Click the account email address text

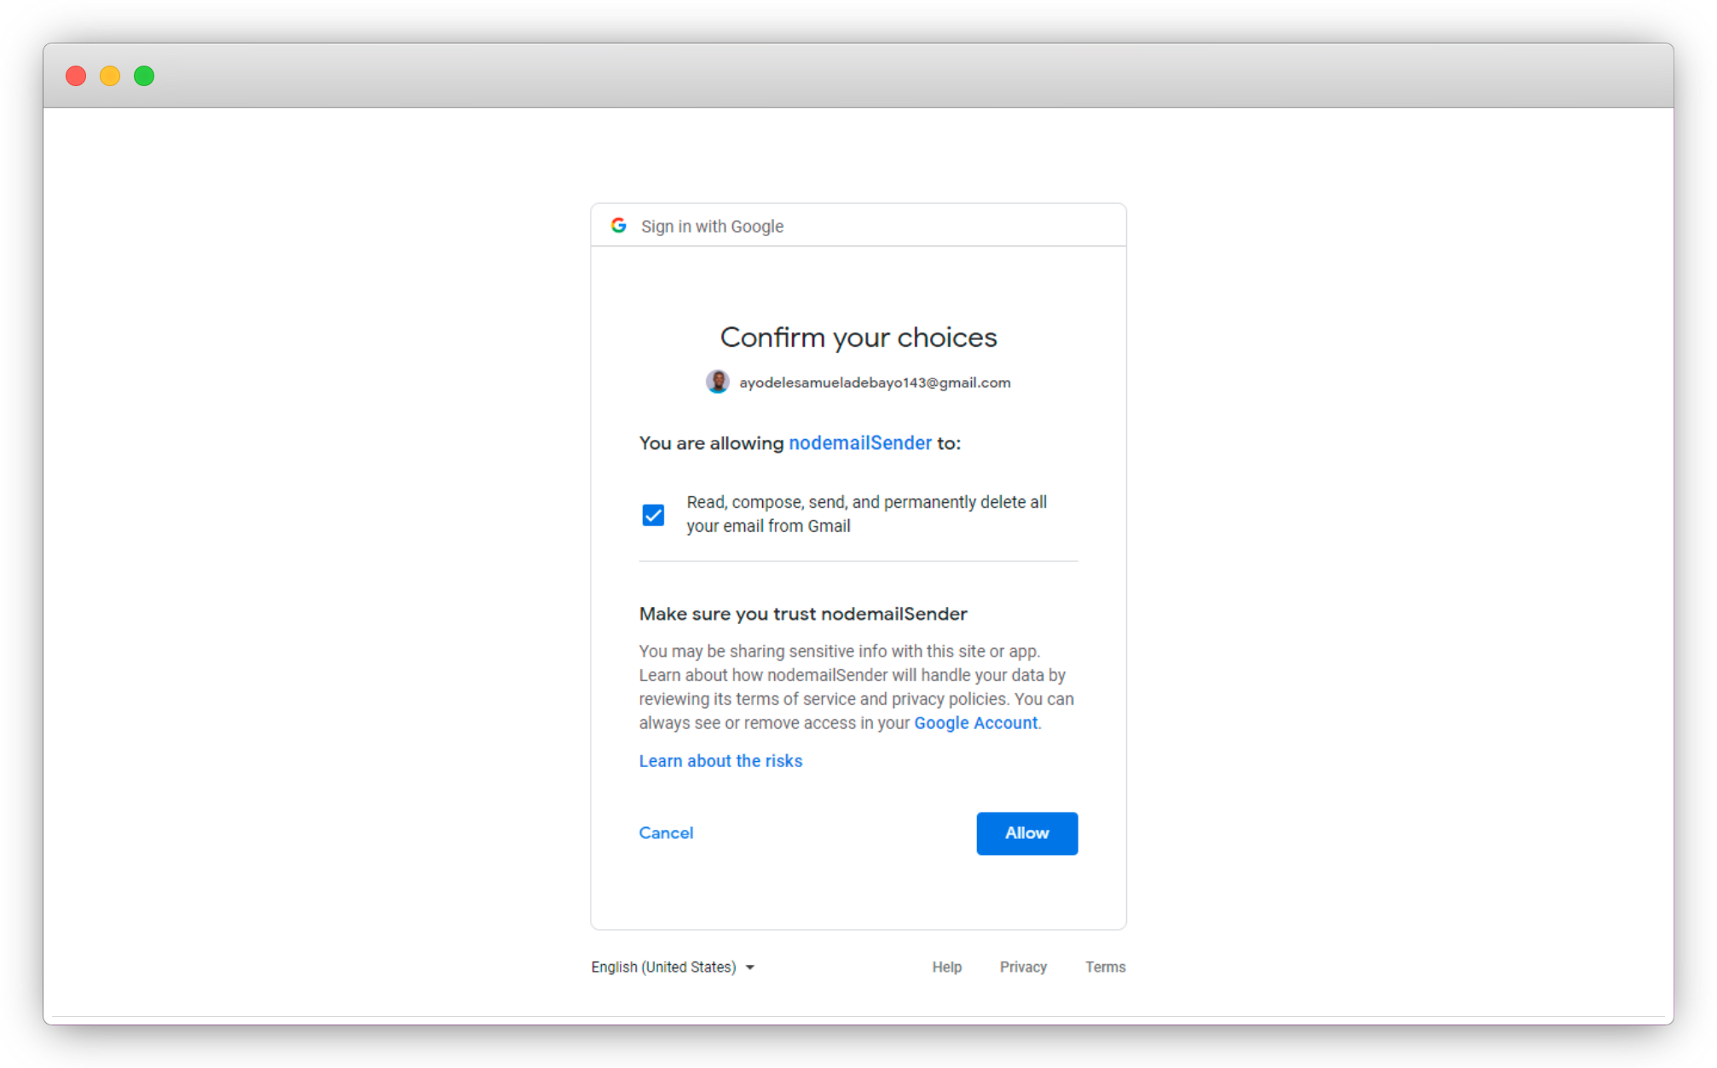(875, 383)
